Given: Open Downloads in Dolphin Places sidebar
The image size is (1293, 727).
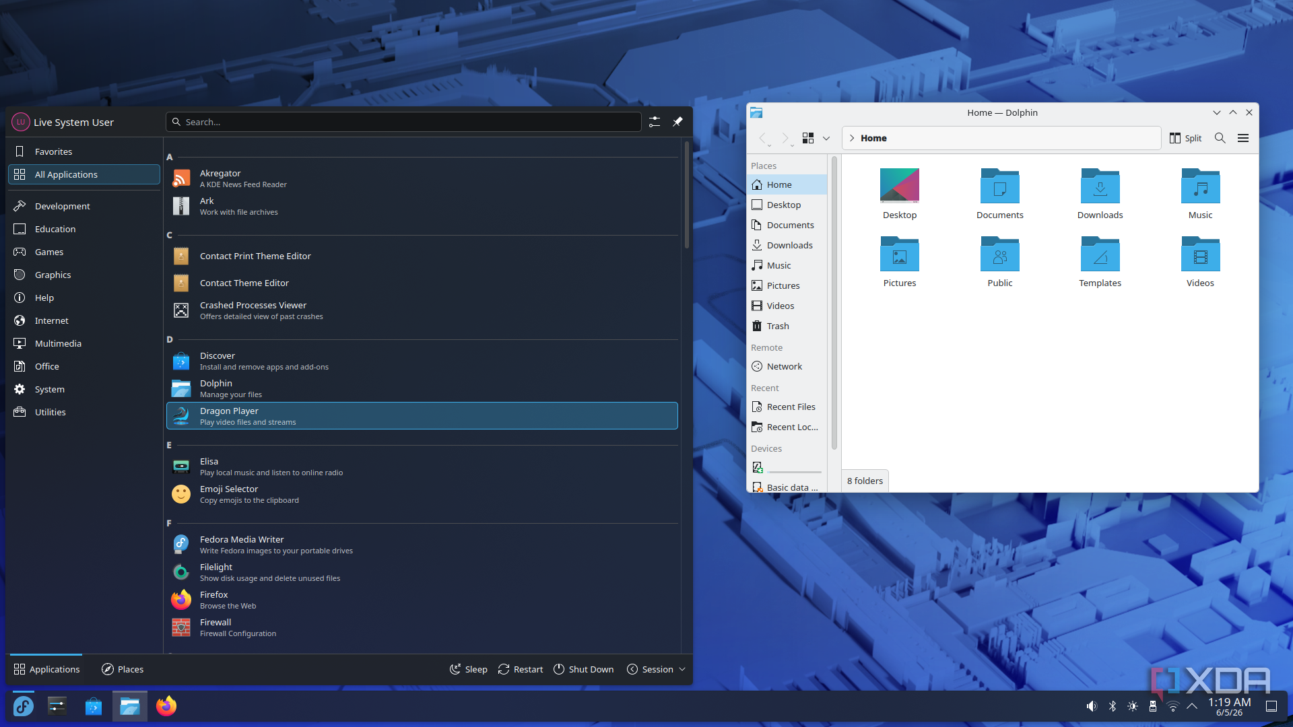Looking at the screenshot, I should pyautogui.click(x=787, y=245).
